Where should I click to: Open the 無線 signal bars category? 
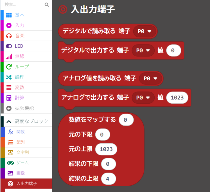9,56
